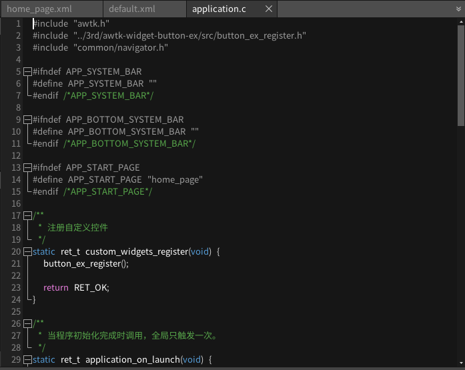Click line number 23 in the gutter
The image size is (465, 370).
(16, 287)
